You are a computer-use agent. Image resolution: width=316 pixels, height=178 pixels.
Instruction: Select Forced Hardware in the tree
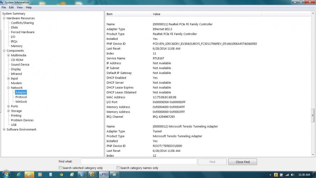coord(23,32)
